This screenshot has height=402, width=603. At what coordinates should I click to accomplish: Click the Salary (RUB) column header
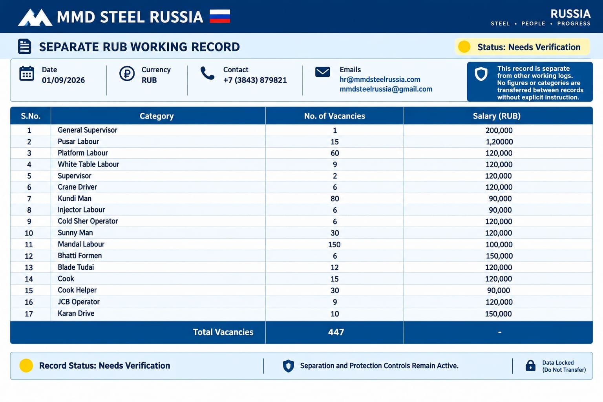click(498, 116)
